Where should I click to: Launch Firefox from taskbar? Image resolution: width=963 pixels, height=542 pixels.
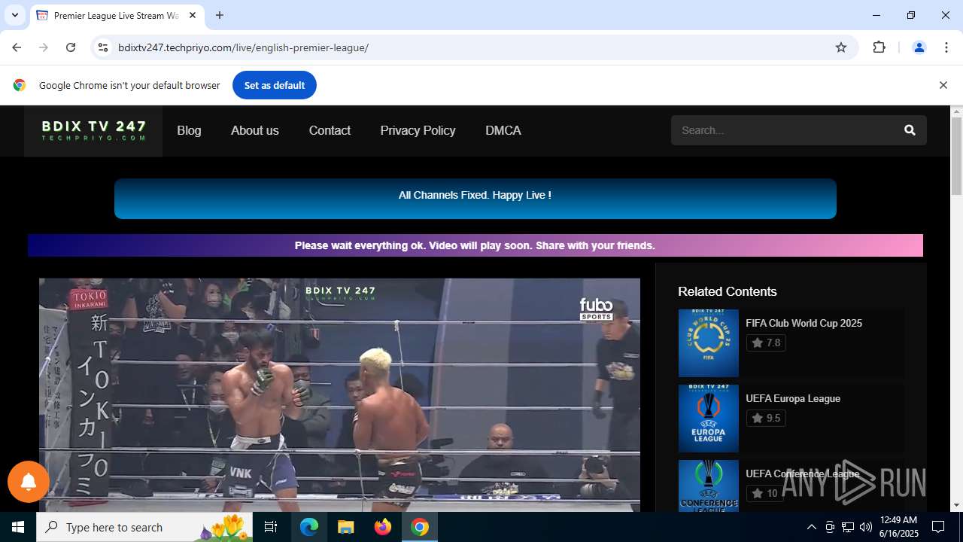tap(383, 527)
